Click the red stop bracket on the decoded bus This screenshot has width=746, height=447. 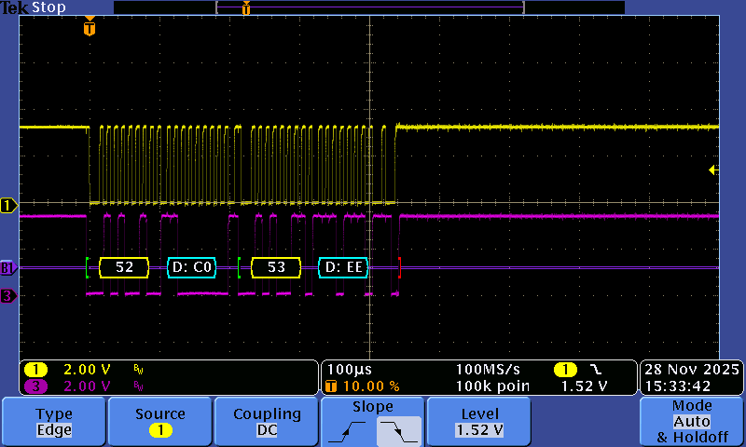(x=399, y=268)
